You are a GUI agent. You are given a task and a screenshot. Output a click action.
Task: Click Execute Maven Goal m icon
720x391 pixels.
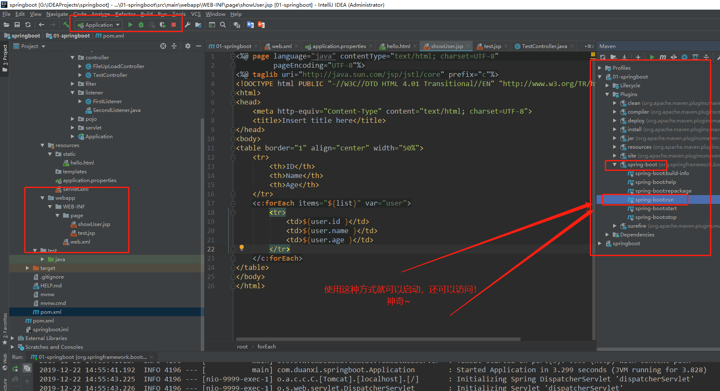point(663,57)
